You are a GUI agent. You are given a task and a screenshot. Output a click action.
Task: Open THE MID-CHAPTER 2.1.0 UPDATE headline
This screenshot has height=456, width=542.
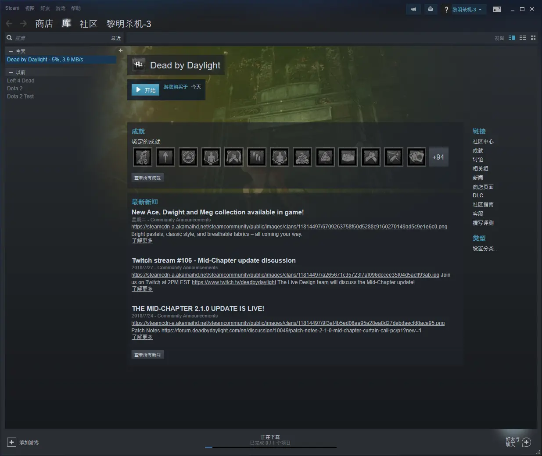pos(198,309)
